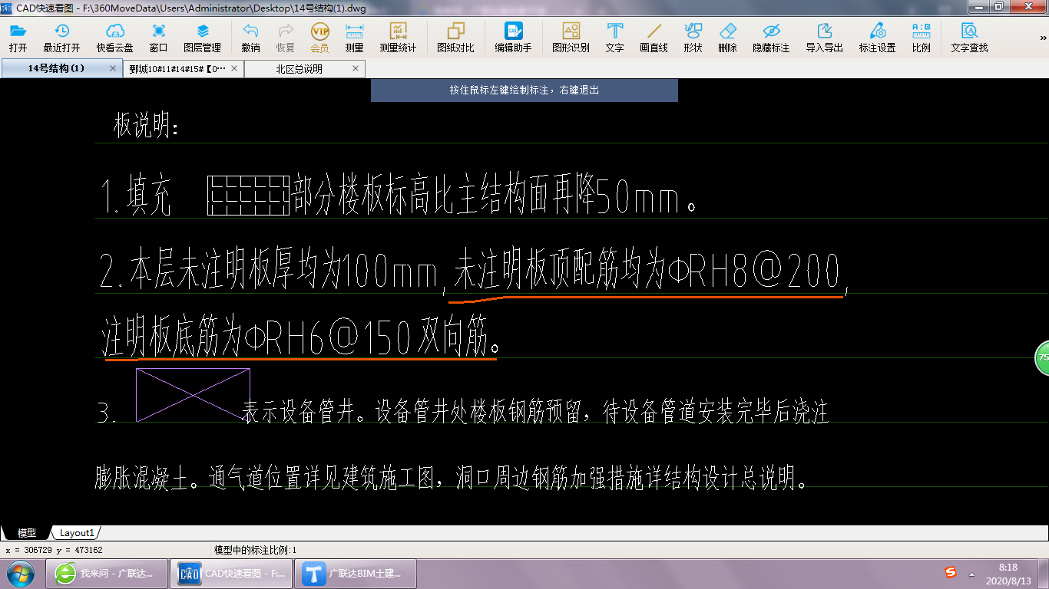This screenshot has height=589, width=1049.
Task: Click the 图形识别 shape recognition icon
Action: (x=571, y=37)
